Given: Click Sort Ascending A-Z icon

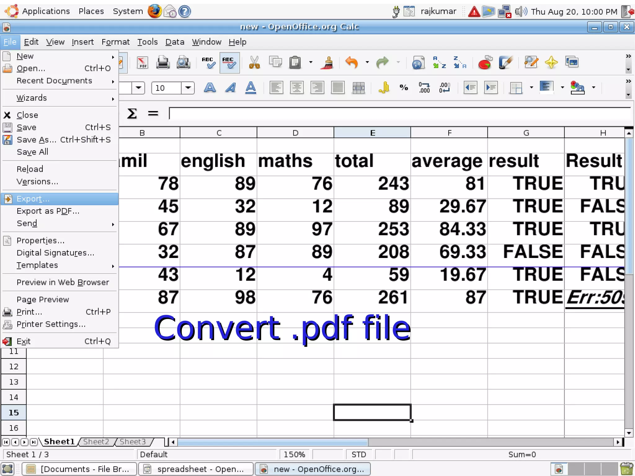Looking at the screenshot, I should click(x=439, y=63).
